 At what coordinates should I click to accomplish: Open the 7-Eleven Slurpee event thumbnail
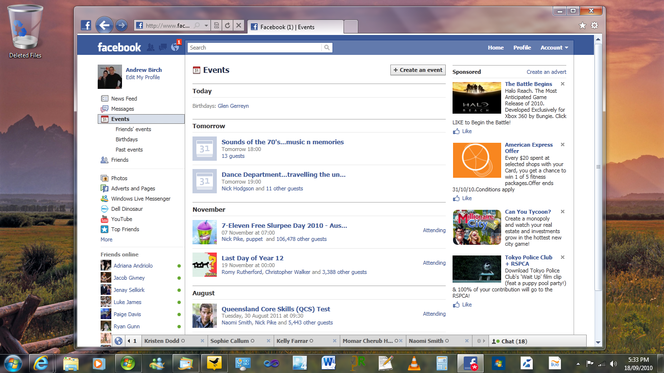point(205,232)
